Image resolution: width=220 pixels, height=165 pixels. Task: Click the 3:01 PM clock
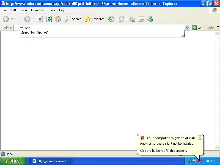(210, 161)
